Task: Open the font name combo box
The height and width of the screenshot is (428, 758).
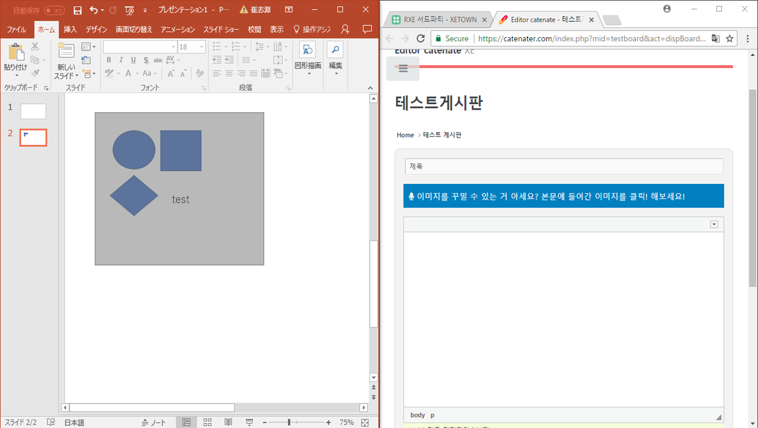Action: click(140, 47)
